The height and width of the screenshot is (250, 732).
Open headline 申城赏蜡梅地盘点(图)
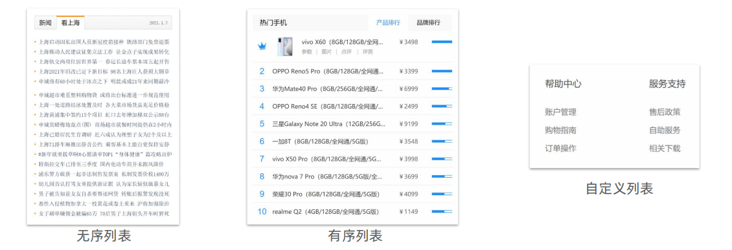pos(65,125)
